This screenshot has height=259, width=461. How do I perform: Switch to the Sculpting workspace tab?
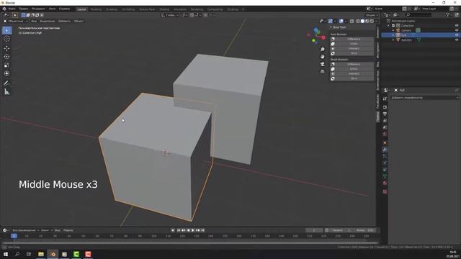[112, 9]
